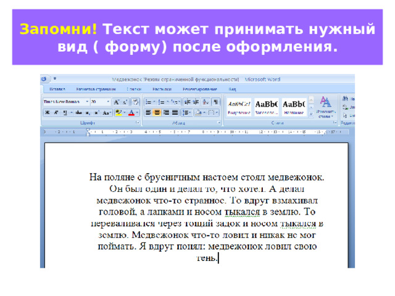Open Ссылки ribbon tab
This screenshot has height=296, width=395.
pyautogui.click(x=134, y=89)
